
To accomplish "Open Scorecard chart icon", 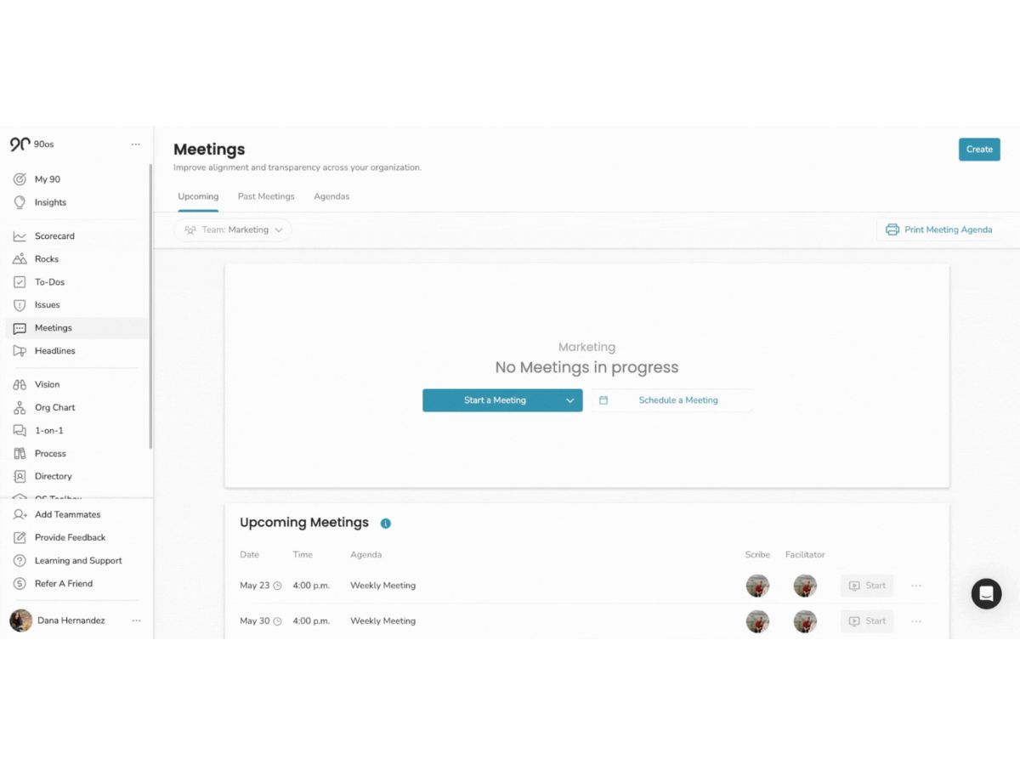I will (20, 236).
